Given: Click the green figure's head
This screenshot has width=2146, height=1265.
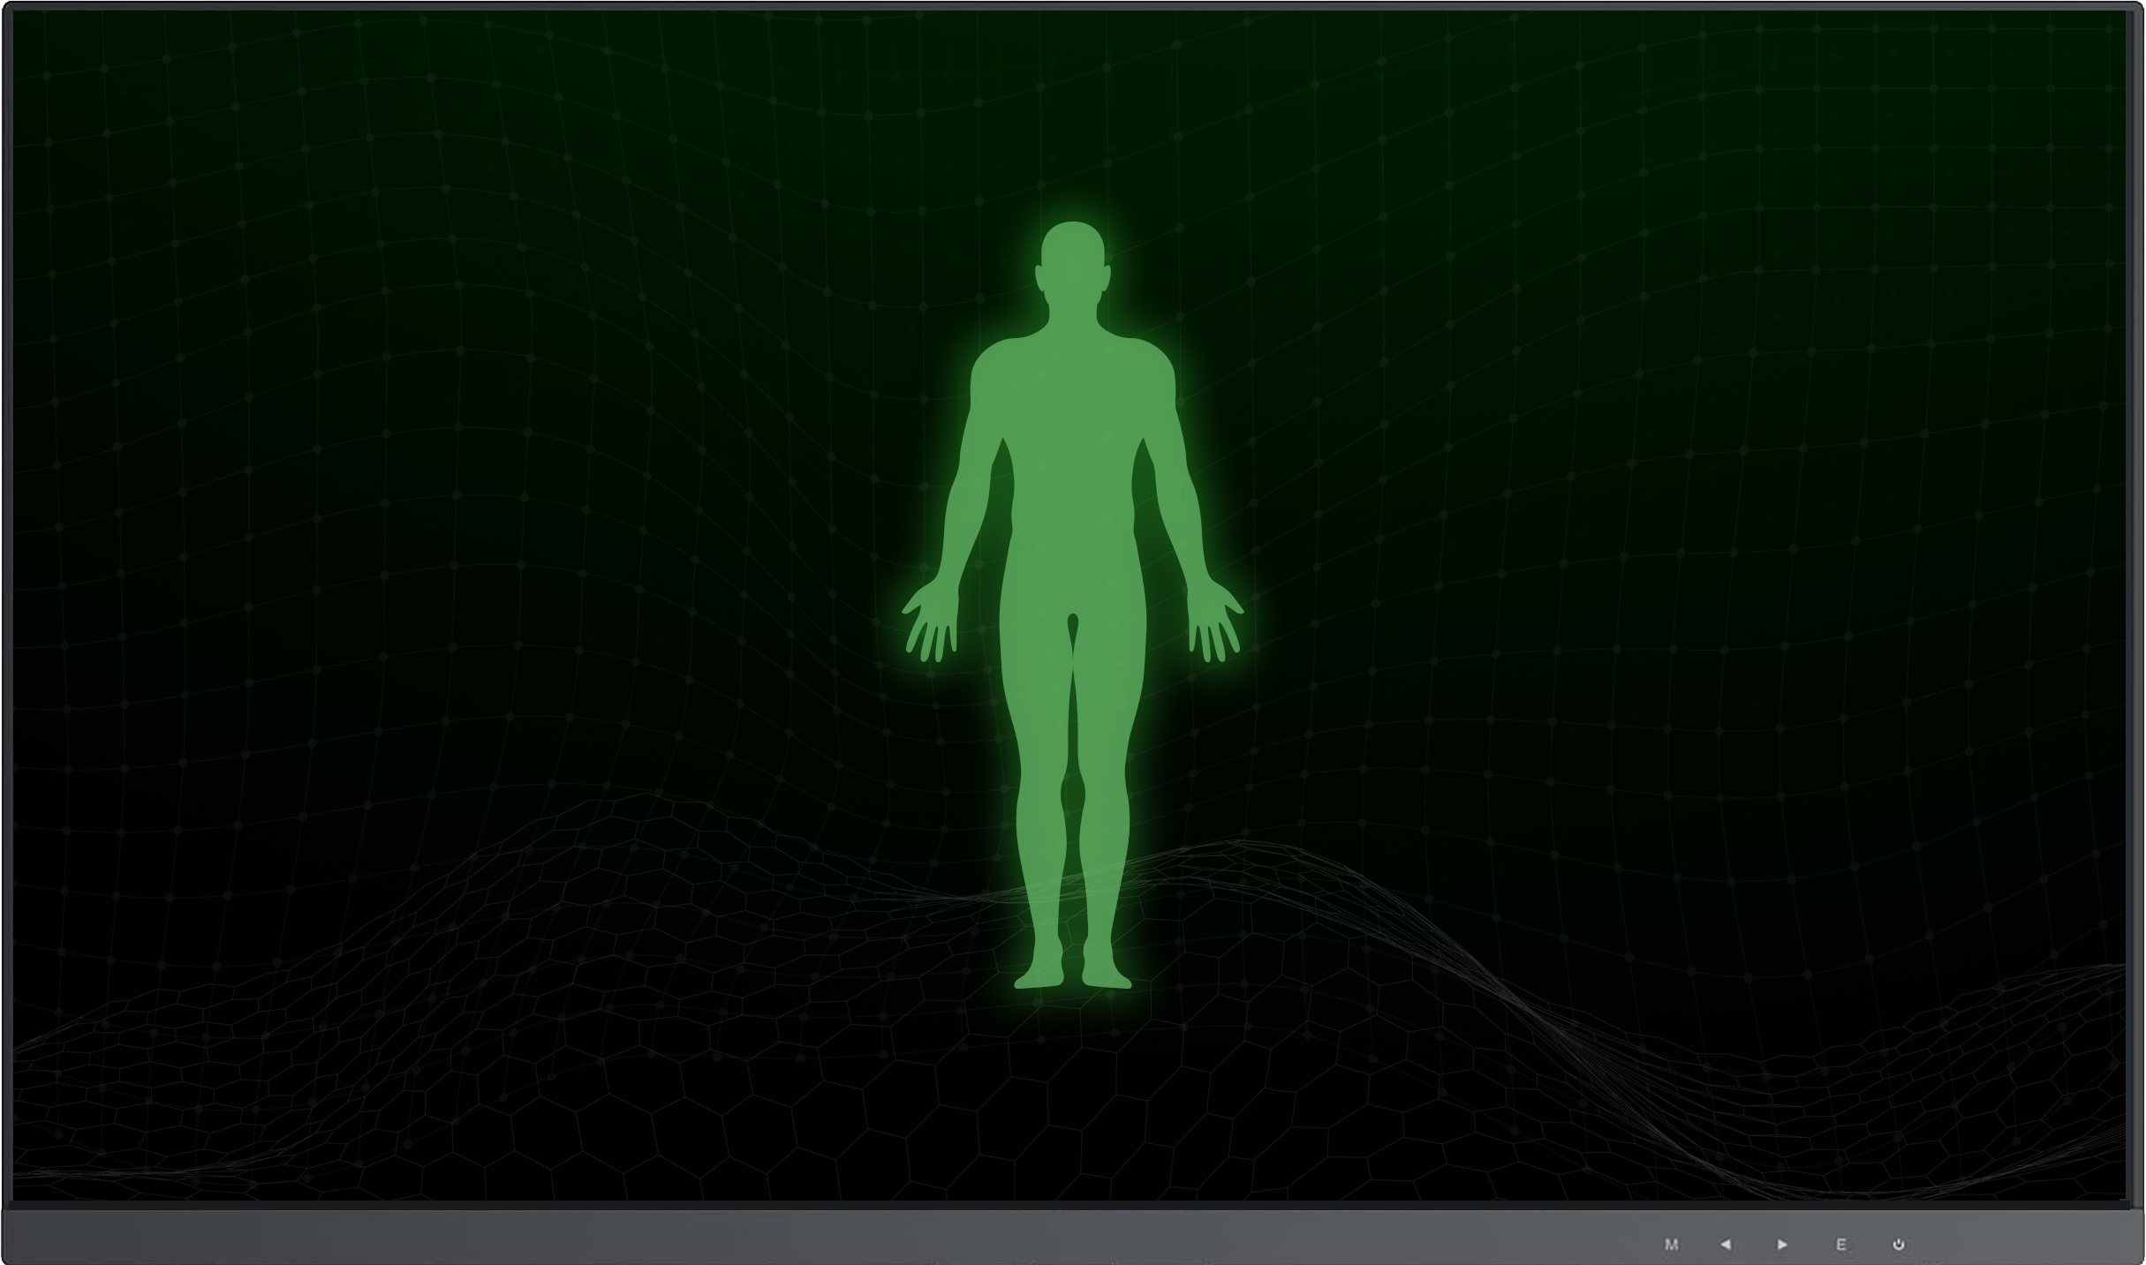Looking at the screenshot, I should (1073, 262).
